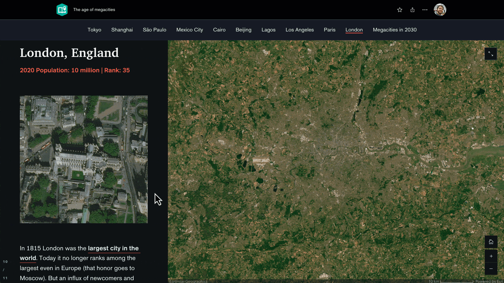Screen dimensions: 504x283
Task: Expand the map to fullscreen
Action: pyautogui.click(x=491, y=54)
